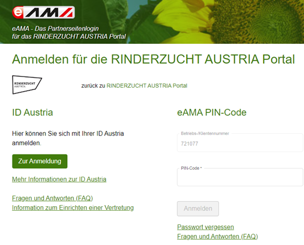Open 'Mehr Informationen zur ID Austria' link

pos(59,179)
